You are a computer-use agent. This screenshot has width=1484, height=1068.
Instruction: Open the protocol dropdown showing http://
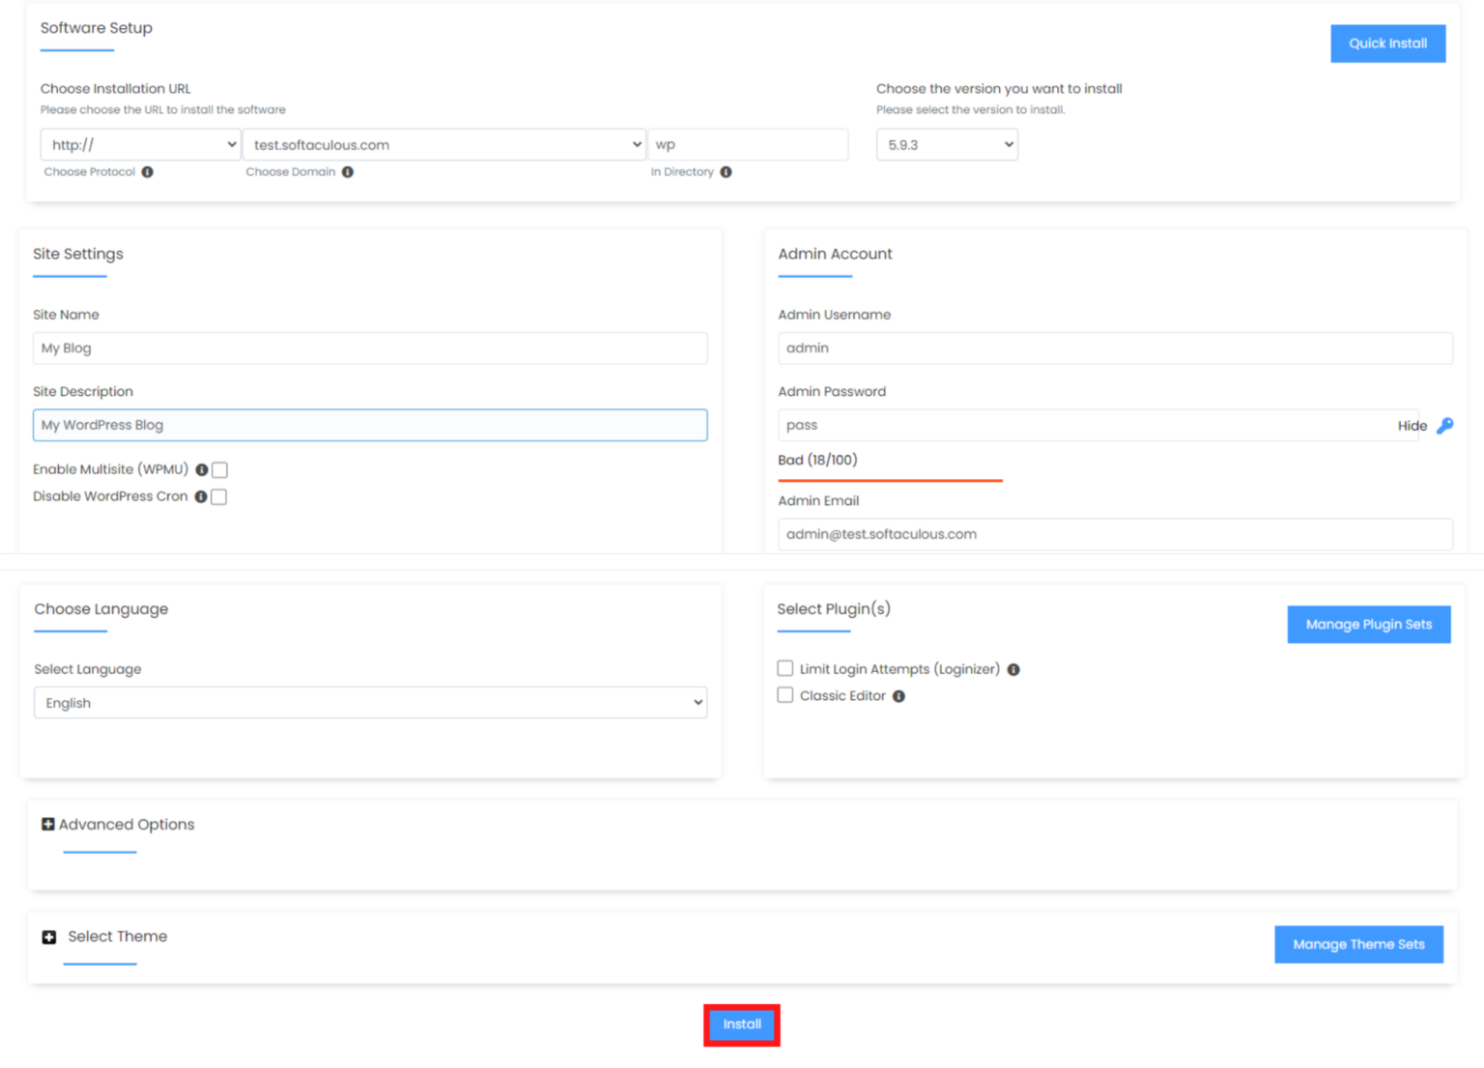coord(139,144)
